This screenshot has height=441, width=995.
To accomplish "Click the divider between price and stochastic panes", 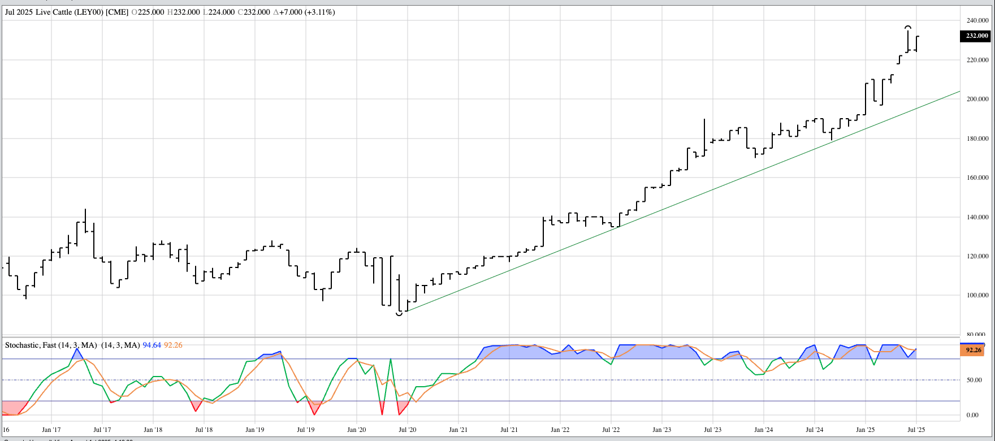I will 481,338.
